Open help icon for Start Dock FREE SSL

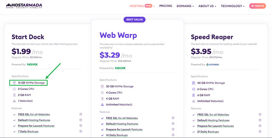tap(81, 114)
